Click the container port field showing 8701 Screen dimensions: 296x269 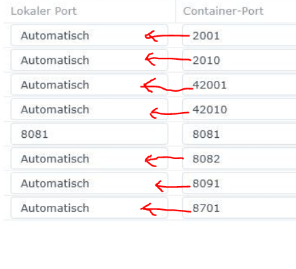[239, 208]
